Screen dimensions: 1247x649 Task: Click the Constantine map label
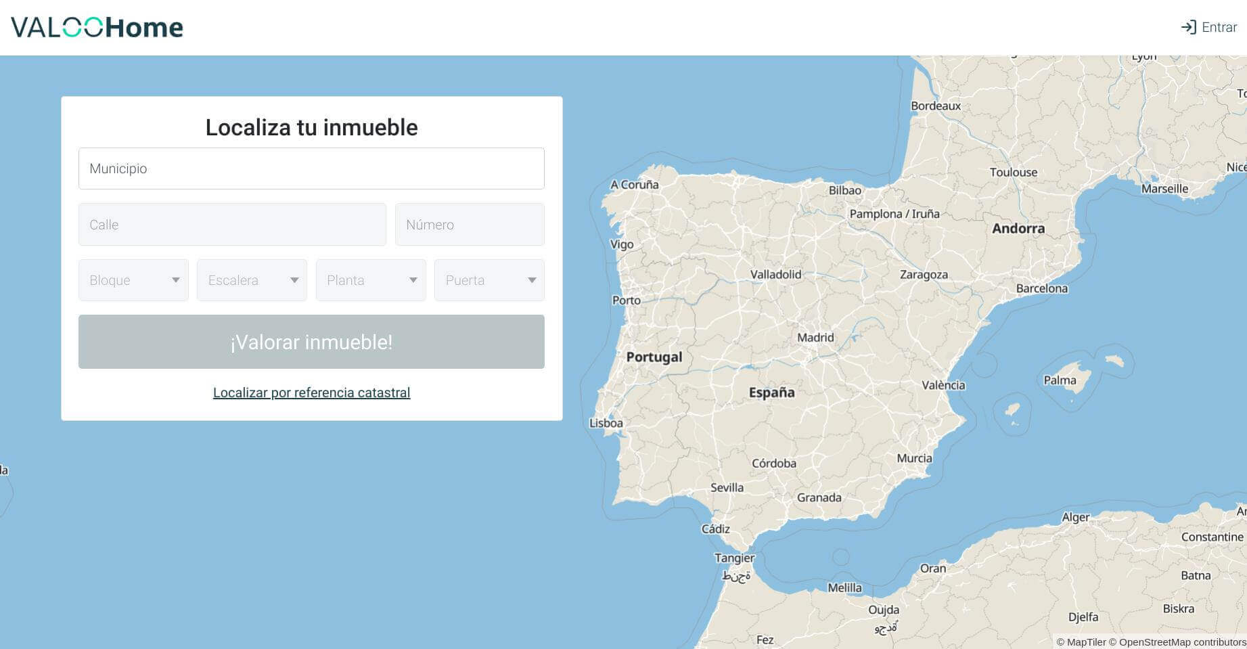[1212, 537]
